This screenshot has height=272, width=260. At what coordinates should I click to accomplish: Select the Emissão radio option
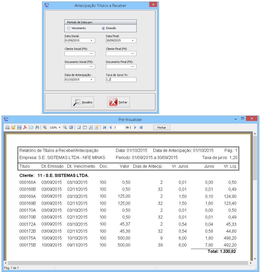(x=103, y=28)
